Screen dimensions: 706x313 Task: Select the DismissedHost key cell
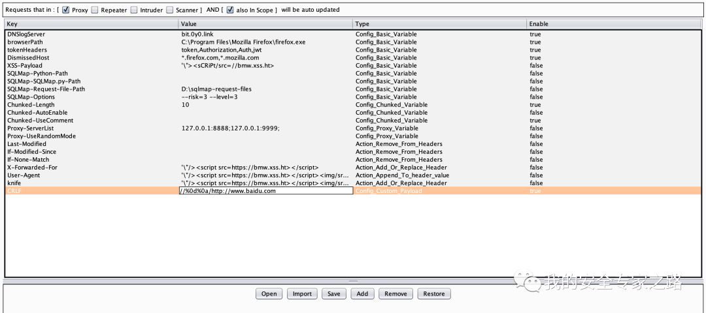[92, 57]
